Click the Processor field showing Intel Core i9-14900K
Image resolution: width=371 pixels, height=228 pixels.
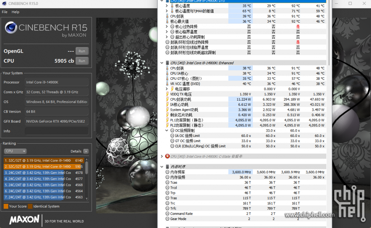(56, 82)
